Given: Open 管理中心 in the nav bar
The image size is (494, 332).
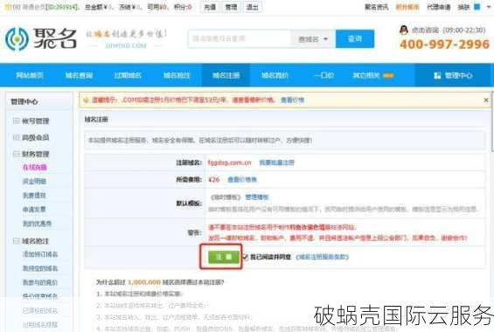Looking at the screenshot, I should [453, 75].
